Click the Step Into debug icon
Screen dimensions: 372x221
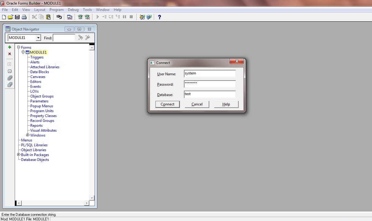tap(104, 17)
